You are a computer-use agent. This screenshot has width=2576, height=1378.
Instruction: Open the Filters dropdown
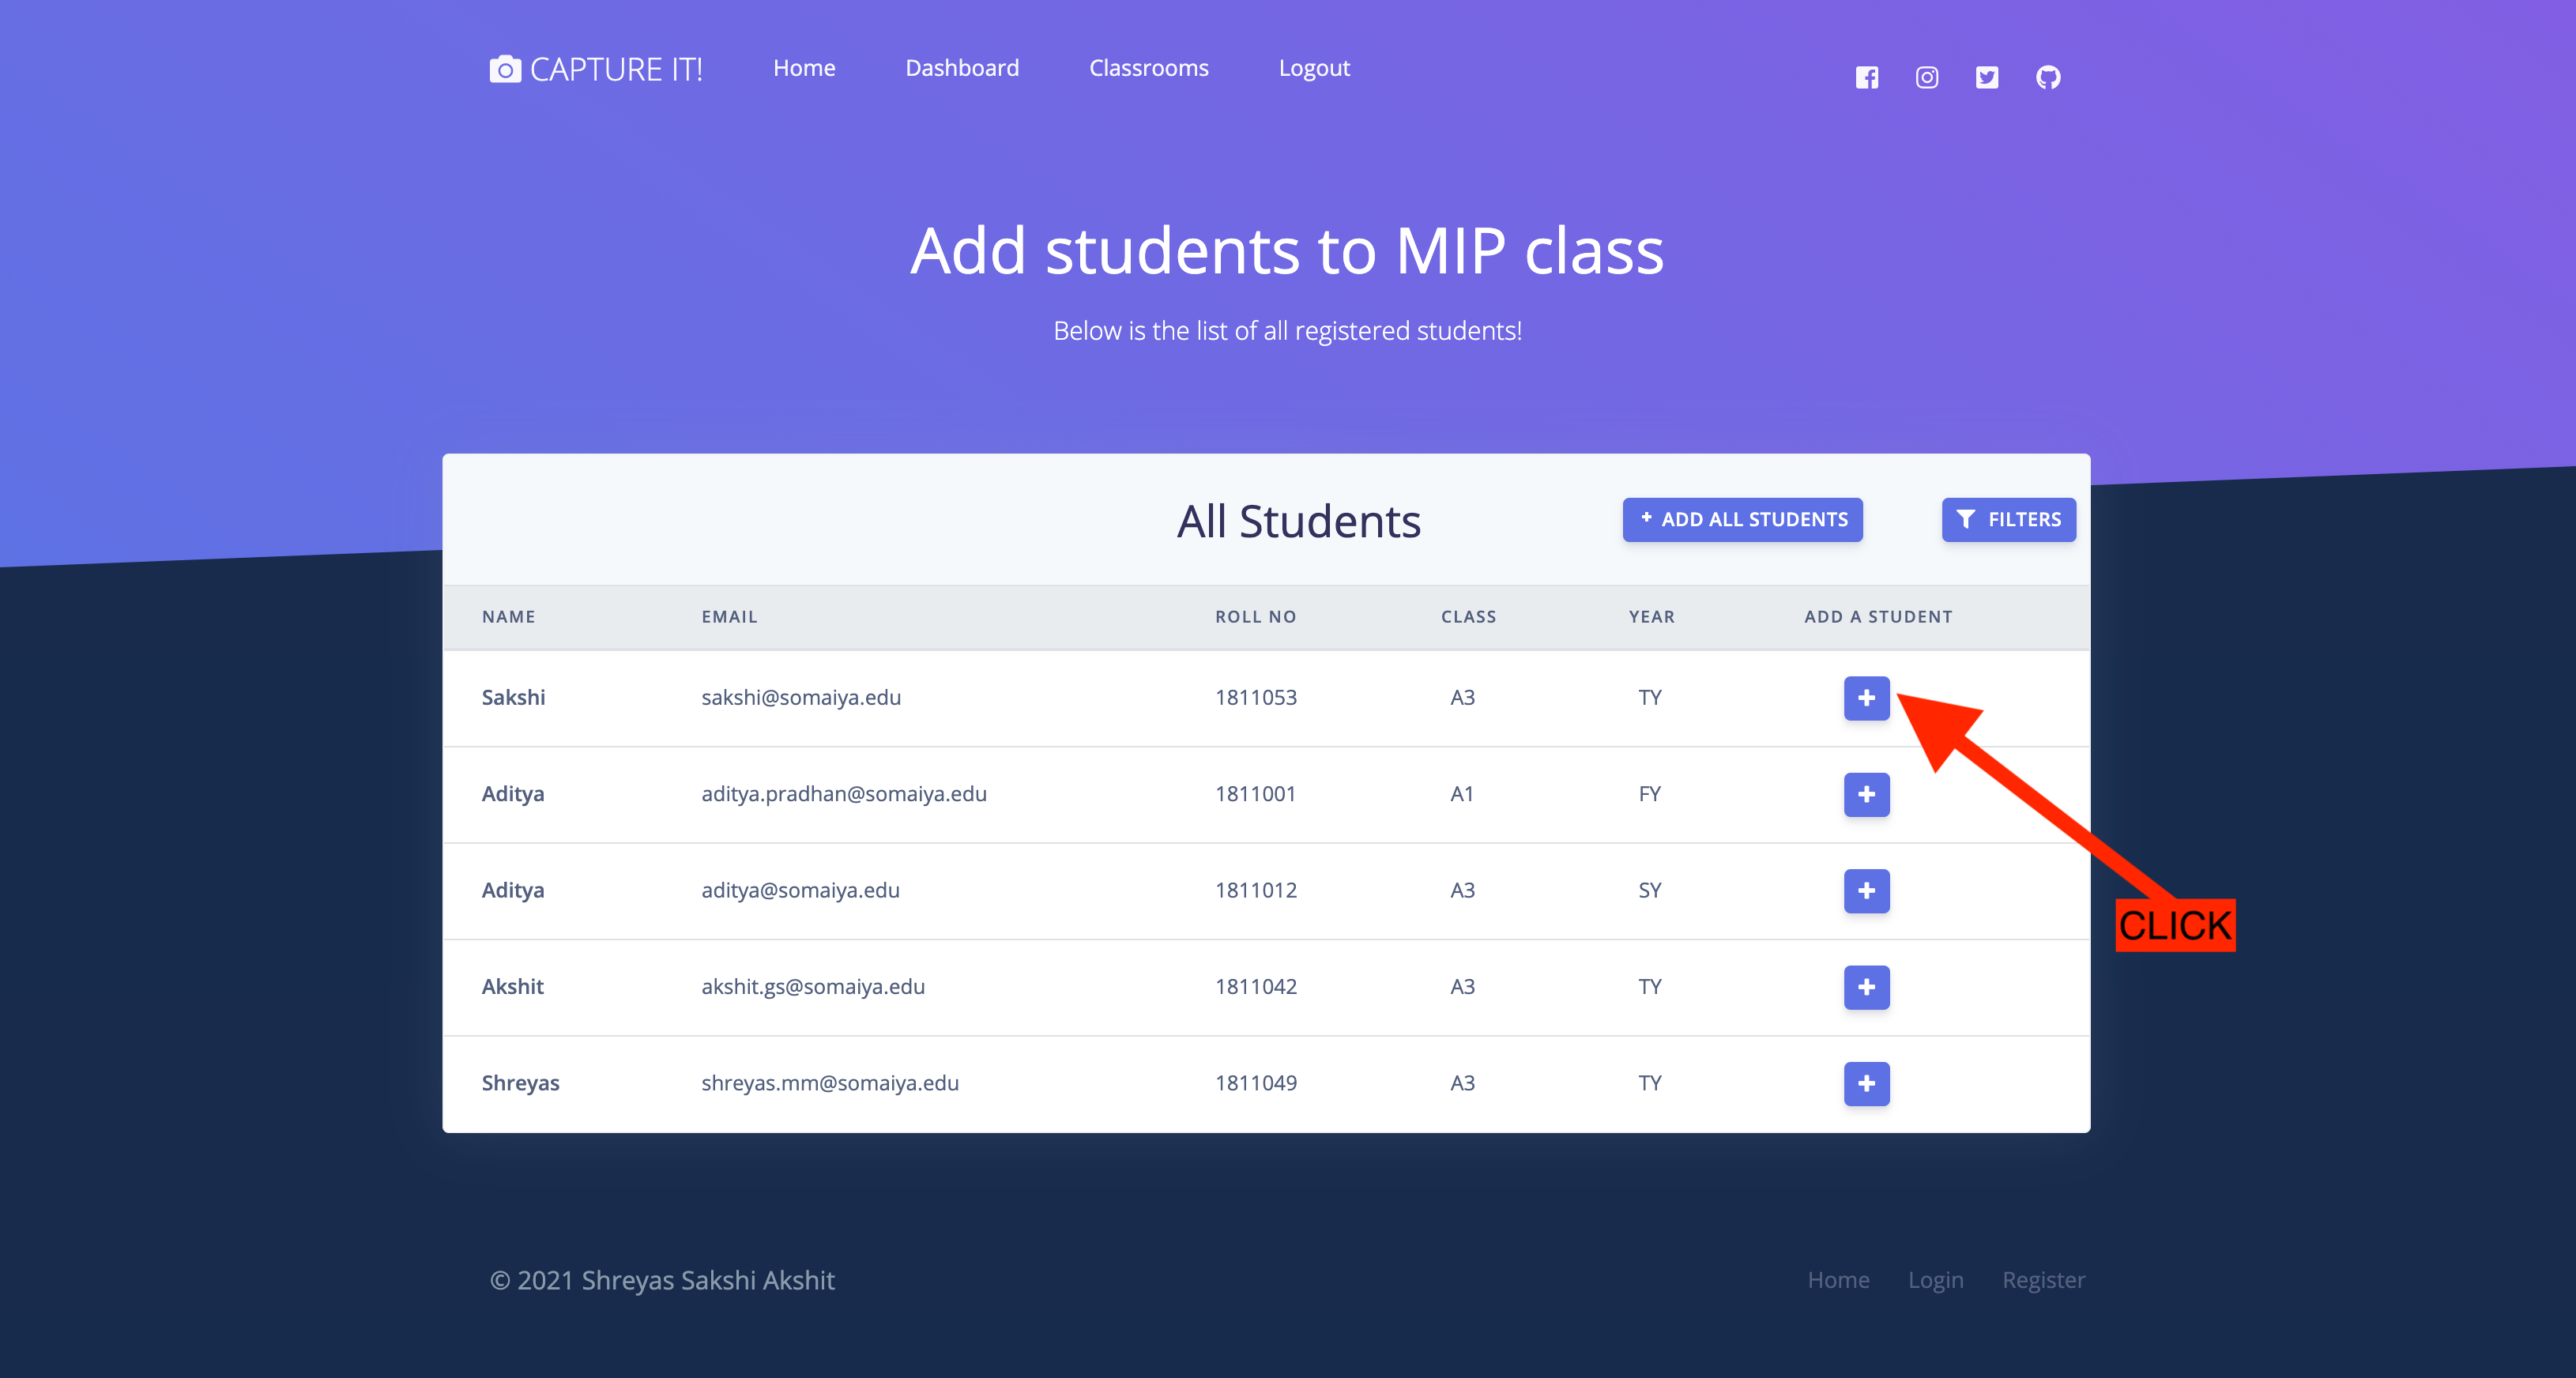click(2008, 519)
